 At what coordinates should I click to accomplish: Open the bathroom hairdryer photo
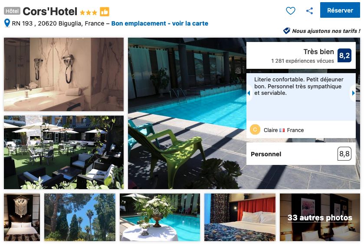(x=64, y=74)
